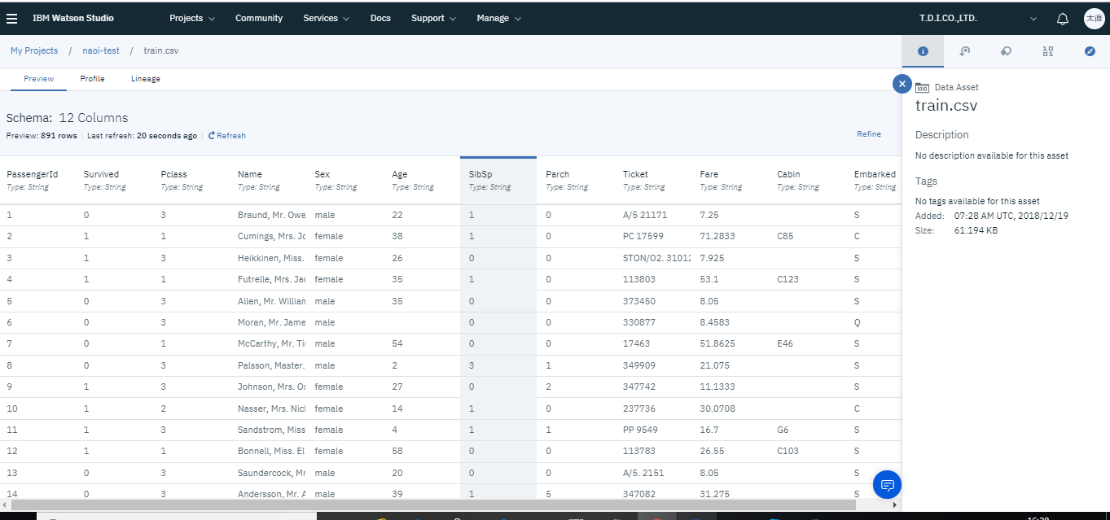Click the horizontal scrollbar under the table
Image resolution: width=1110 pixels, height=520 pixels.
pyautogui.click(x=432, y=505)
